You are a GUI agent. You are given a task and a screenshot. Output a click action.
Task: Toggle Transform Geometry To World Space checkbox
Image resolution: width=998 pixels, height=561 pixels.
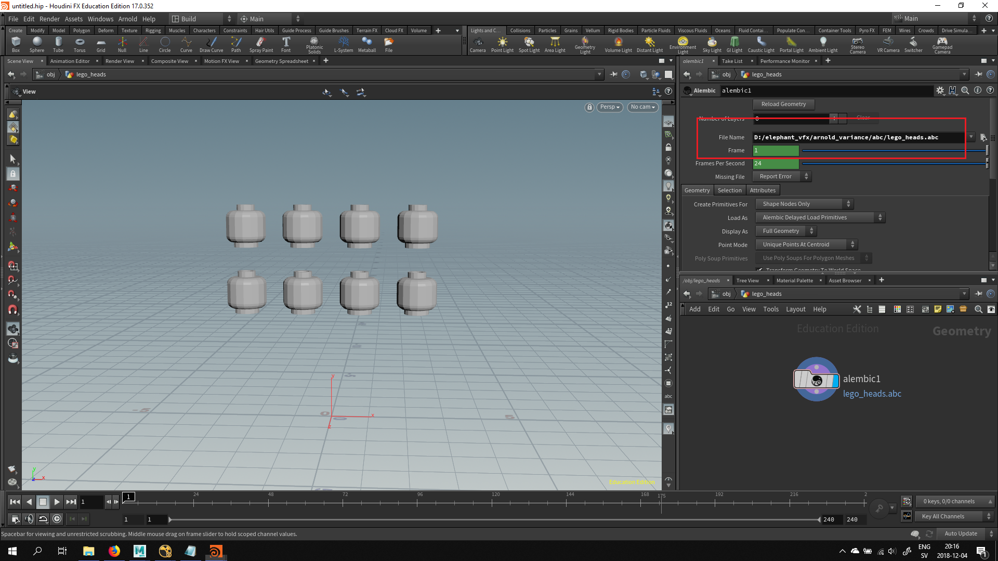759,269
